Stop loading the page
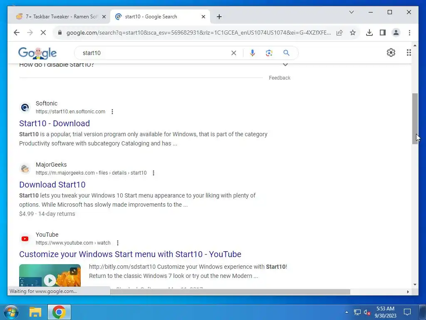 (43, 32)
